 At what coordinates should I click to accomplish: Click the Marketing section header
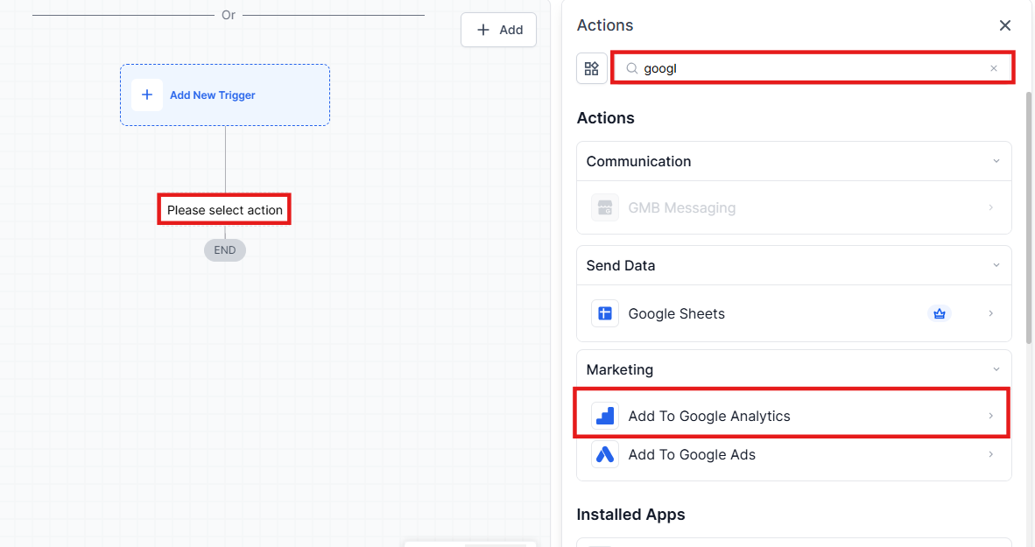point(793,369)
